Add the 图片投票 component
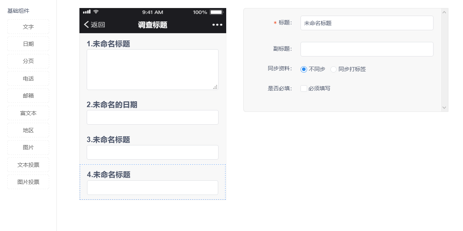 pos(28,182)
